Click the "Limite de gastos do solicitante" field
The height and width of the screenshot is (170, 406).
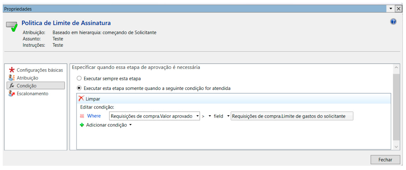click(292, 116)
